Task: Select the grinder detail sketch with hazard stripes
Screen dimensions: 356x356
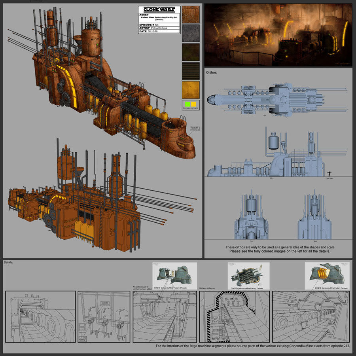Action: (234, 317)
